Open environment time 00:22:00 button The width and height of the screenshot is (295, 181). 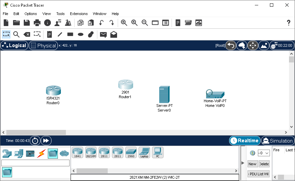(282, 45)
